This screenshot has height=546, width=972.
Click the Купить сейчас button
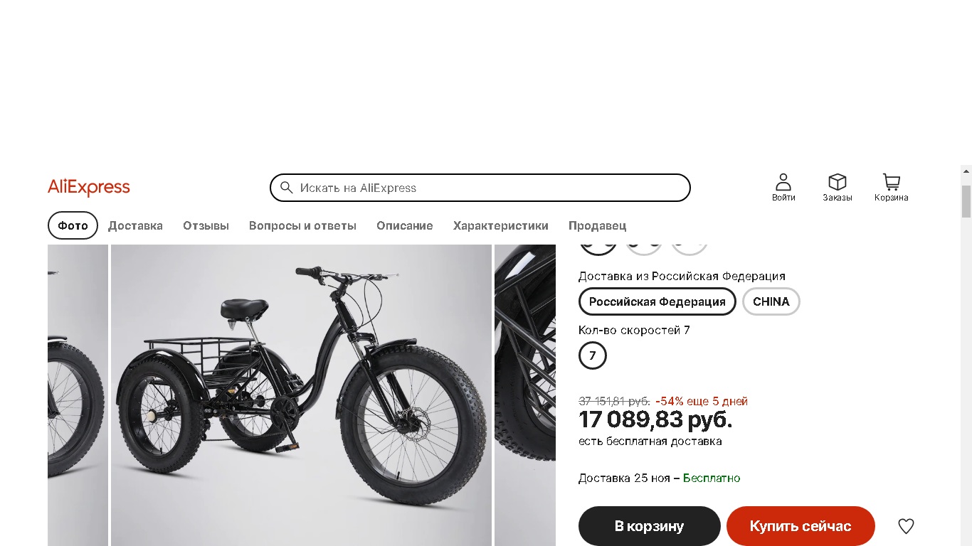pos(801,526)
